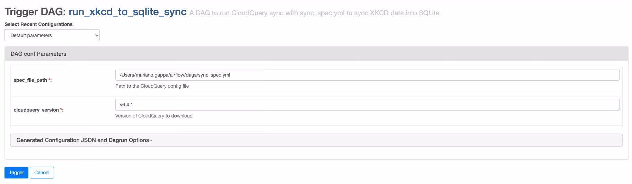This screenshot has width=632, height=184.
Task: Click the spec_file_path input field
Action: [x=367, y=75]
